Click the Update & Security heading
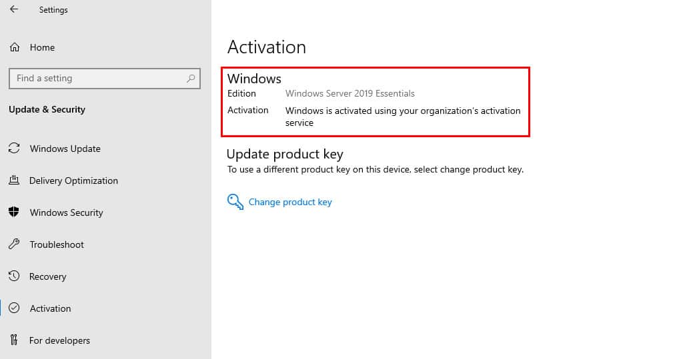The image size is (683, 359). (47, 110)
